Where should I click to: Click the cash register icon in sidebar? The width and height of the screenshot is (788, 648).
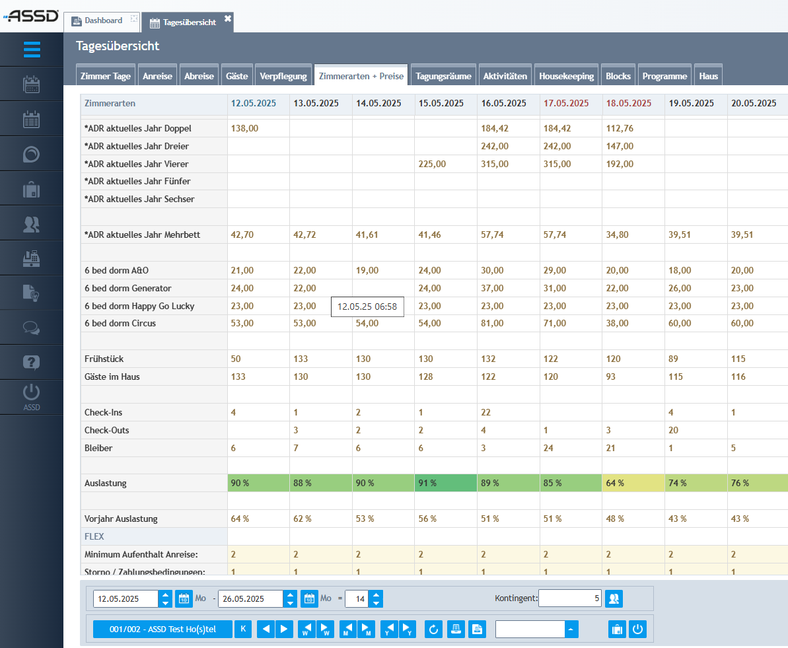32,258
